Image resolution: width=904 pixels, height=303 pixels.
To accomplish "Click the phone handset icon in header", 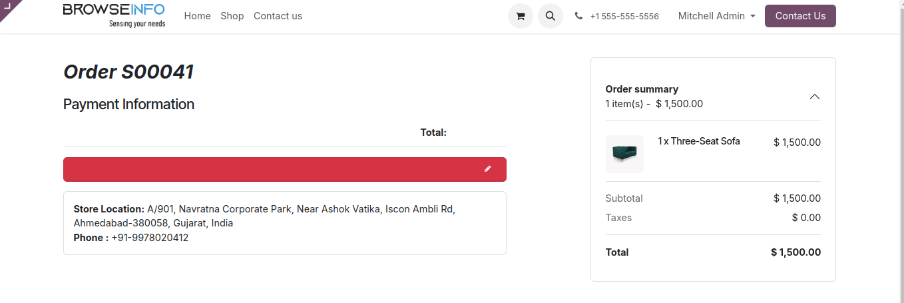I will coord(578,16).
